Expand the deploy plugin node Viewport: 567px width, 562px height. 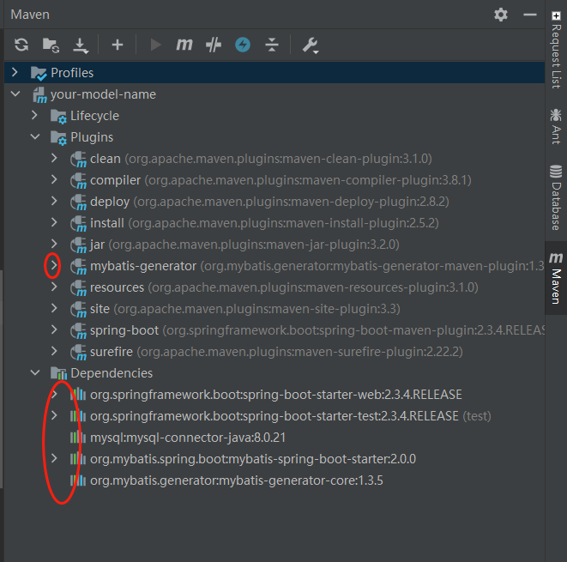click(x=54, y=201)
